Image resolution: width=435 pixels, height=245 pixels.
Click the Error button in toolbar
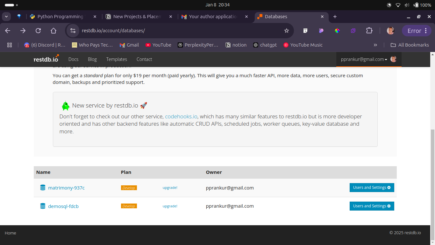coord(417,31)
